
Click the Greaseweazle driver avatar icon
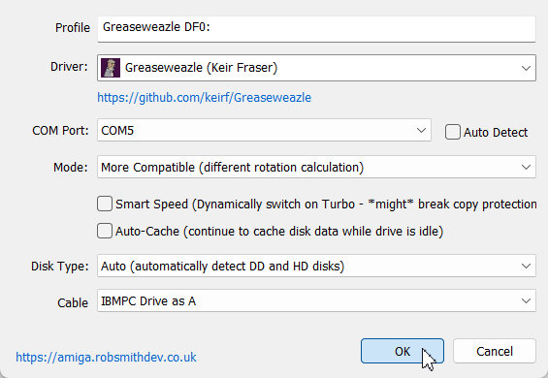pos(111,68)
